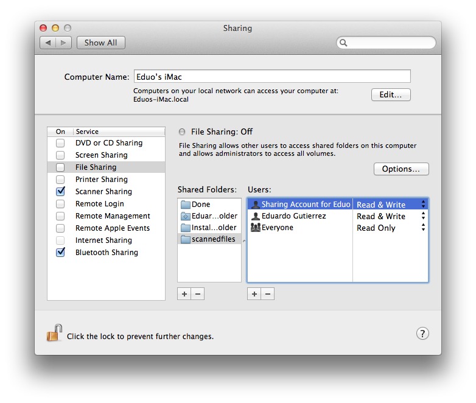Click the forward navigation arrow
Screen dimensions: 476x403
pyautogui.click(x=63, y=43)
